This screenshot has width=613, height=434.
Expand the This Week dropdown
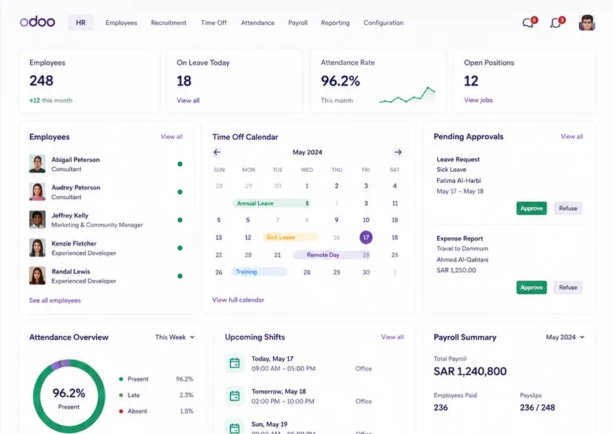click(x=174, y=337)
